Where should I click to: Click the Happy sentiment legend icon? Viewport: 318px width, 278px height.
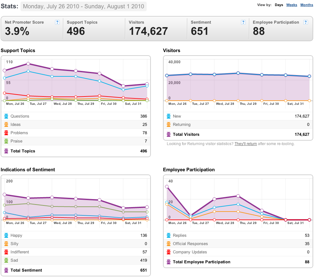pos(6,236)
